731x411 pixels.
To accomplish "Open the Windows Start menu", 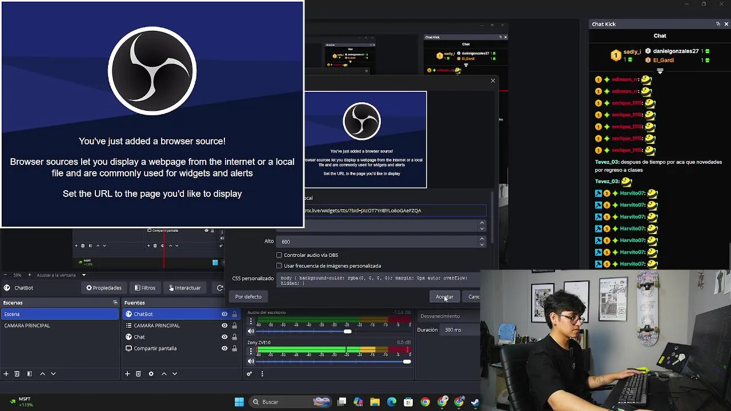I will tap(239, 402).
